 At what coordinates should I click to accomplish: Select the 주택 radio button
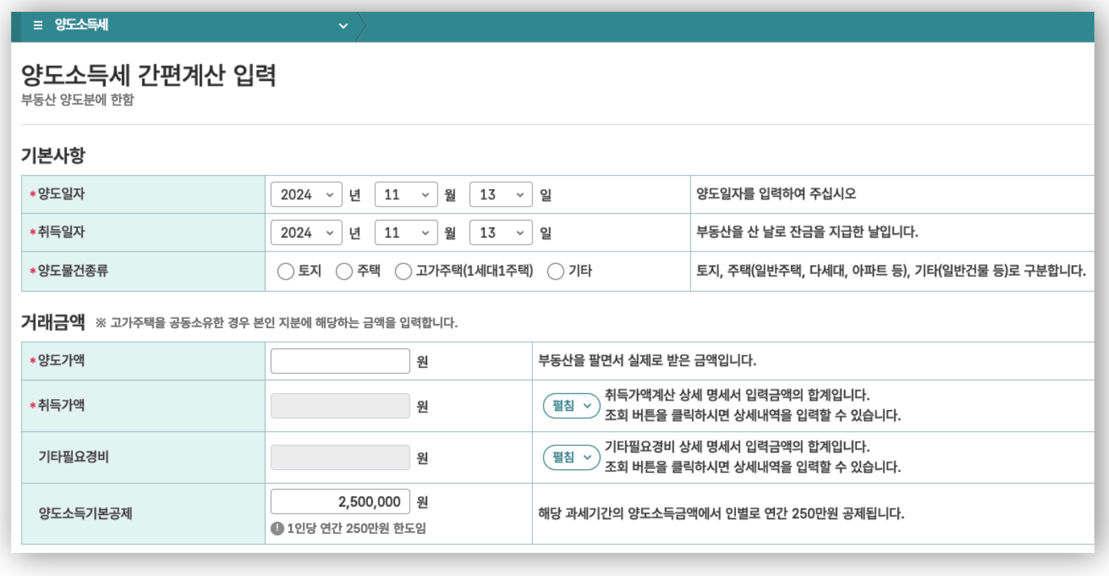coord(344,271)
